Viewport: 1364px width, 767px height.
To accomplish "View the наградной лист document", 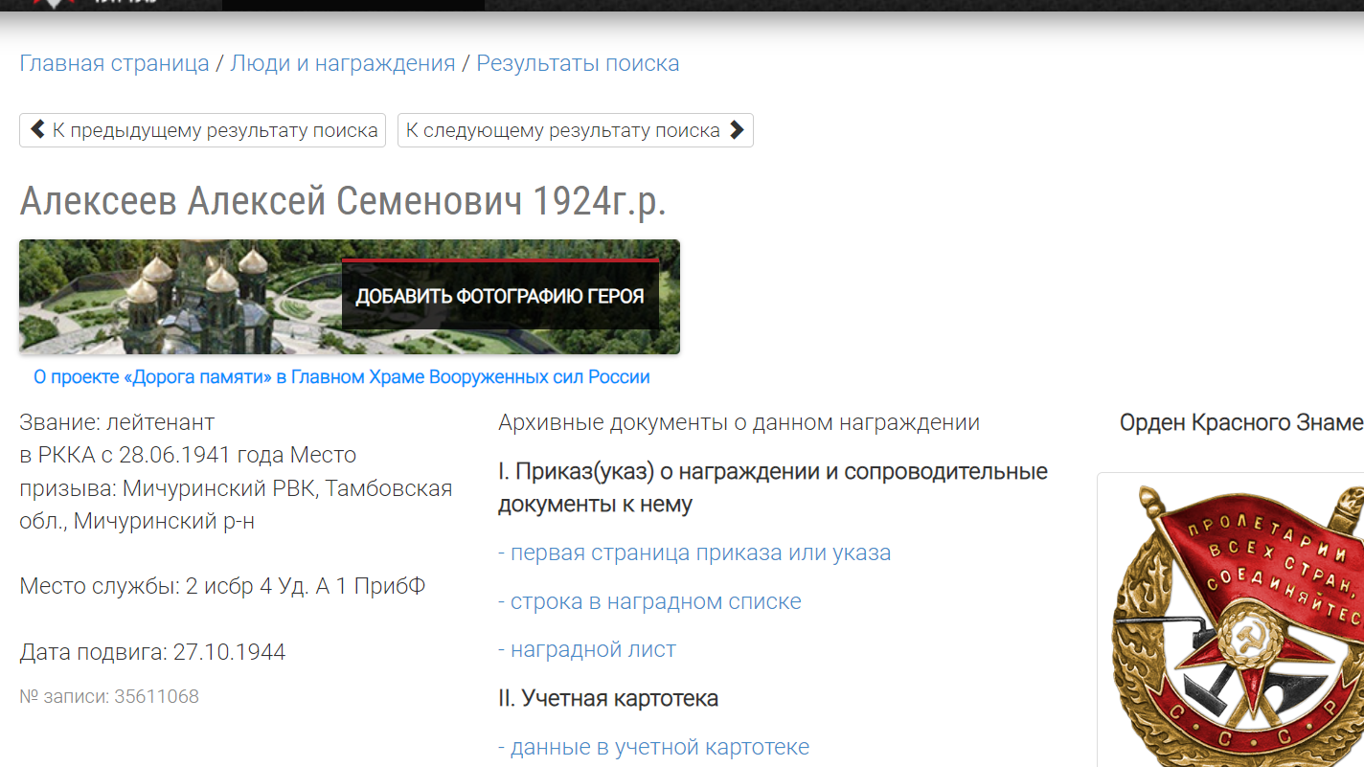I will point(593,650).
